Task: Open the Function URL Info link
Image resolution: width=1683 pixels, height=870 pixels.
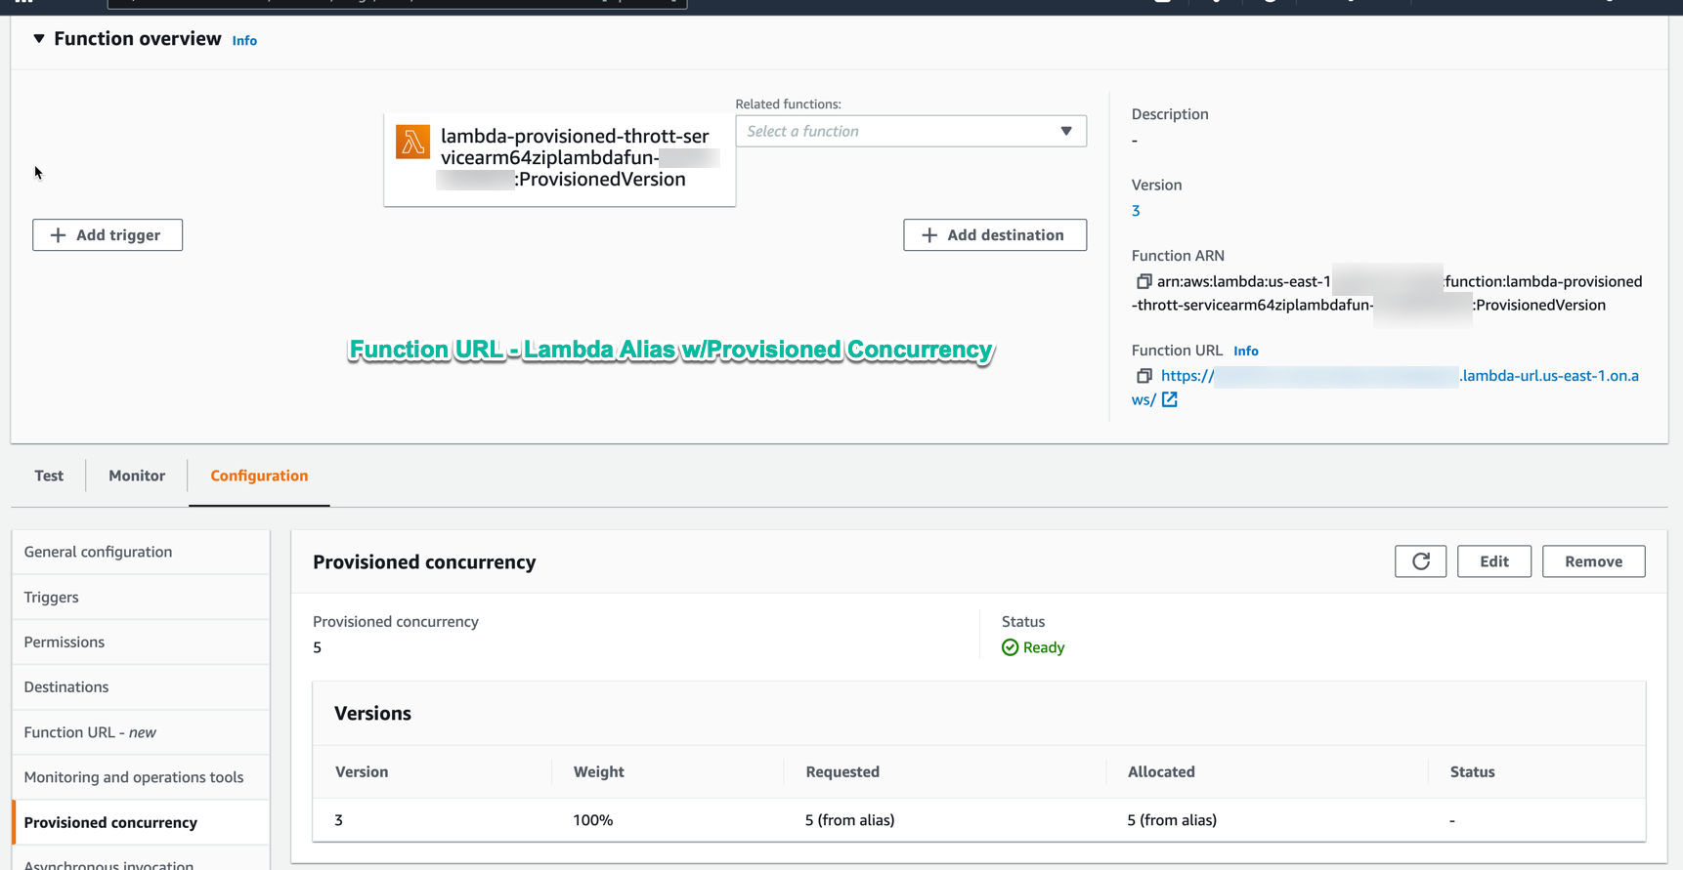Action: 1245,352
